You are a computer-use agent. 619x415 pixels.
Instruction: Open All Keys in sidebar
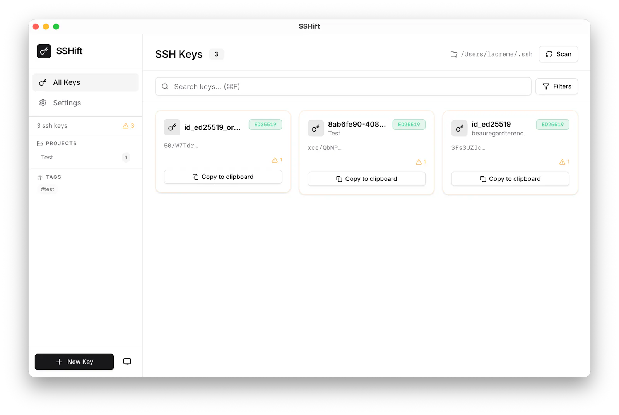pyautogui.click(x=85, y=82)
